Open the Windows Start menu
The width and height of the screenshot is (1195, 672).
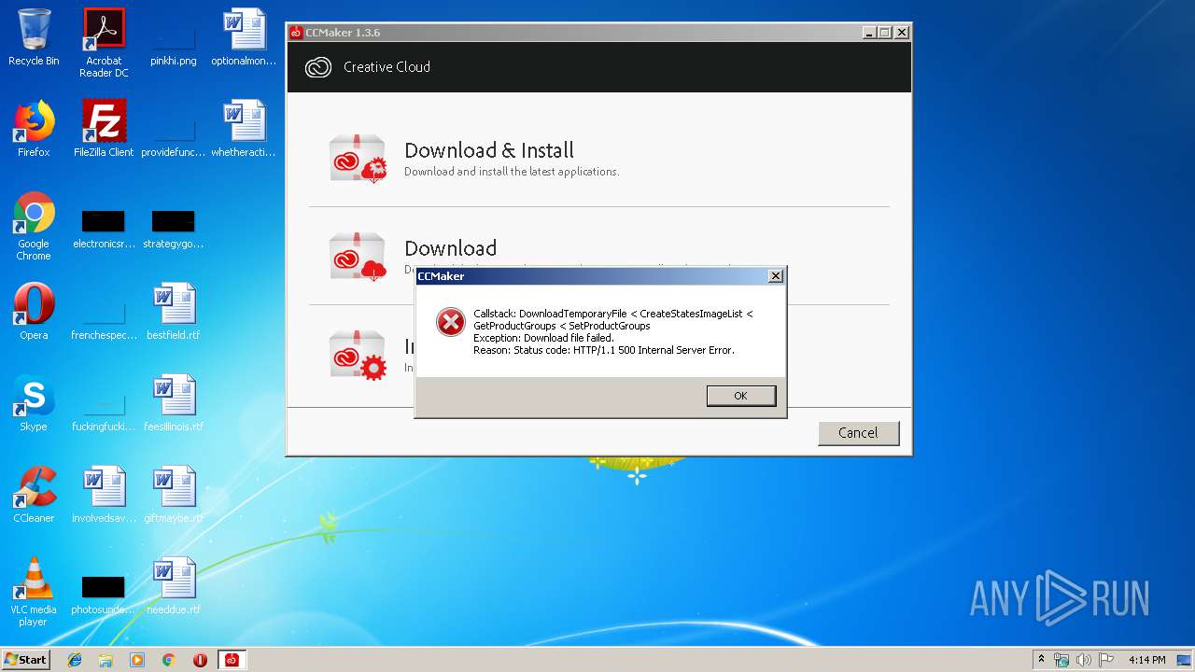(x=25, y=659)
